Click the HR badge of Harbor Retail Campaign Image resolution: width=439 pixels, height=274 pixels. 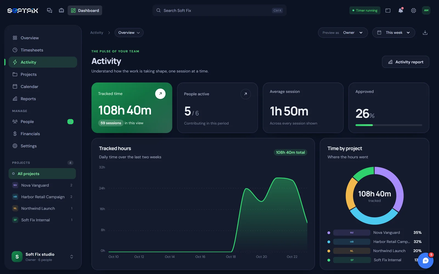click(x=15, y=197)
